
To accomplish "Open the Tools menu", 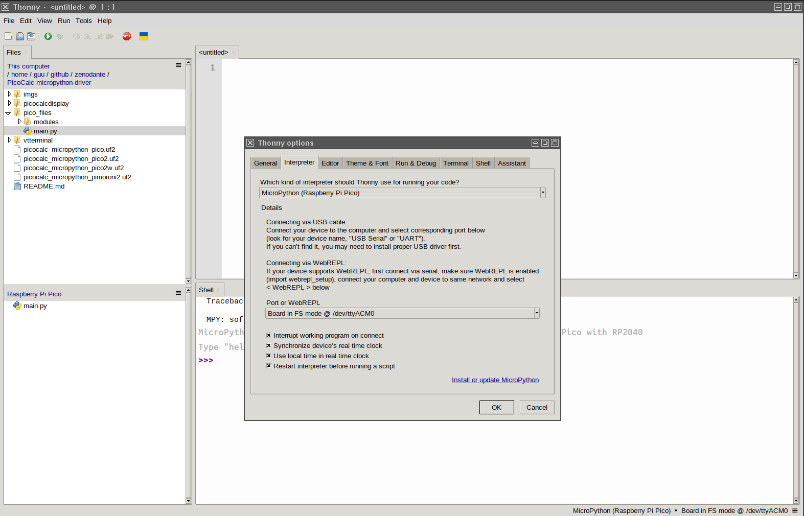I will click(x=83, y=21).
